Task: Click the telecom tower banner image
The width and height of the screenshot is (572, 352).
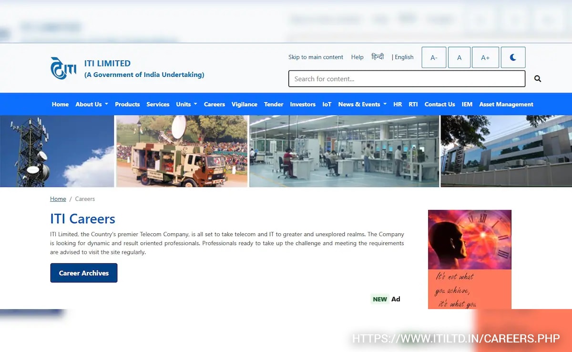Action: pyautogui.click(x=57, y=151)
